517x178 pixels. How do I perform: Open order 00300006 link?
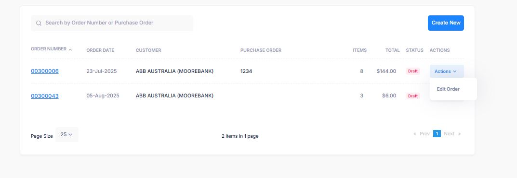[x=45, y=71]
